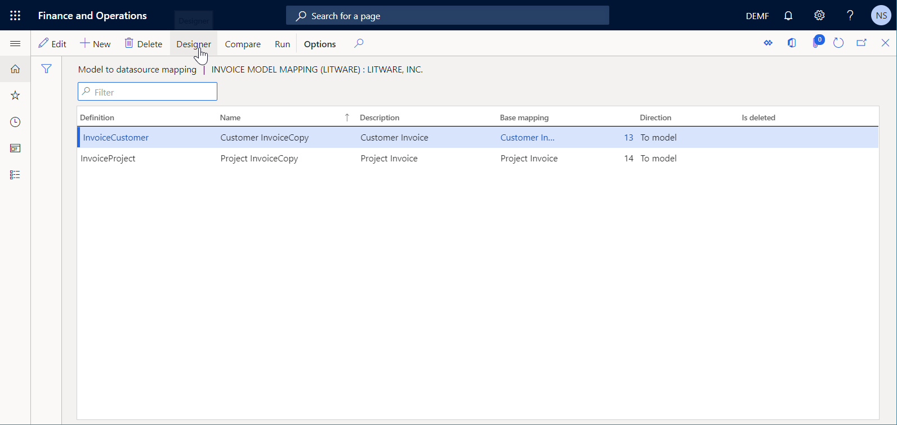Click To model in InvoiceProject row
The width and height of the screenshot is (897, 425).
[658, 159]
